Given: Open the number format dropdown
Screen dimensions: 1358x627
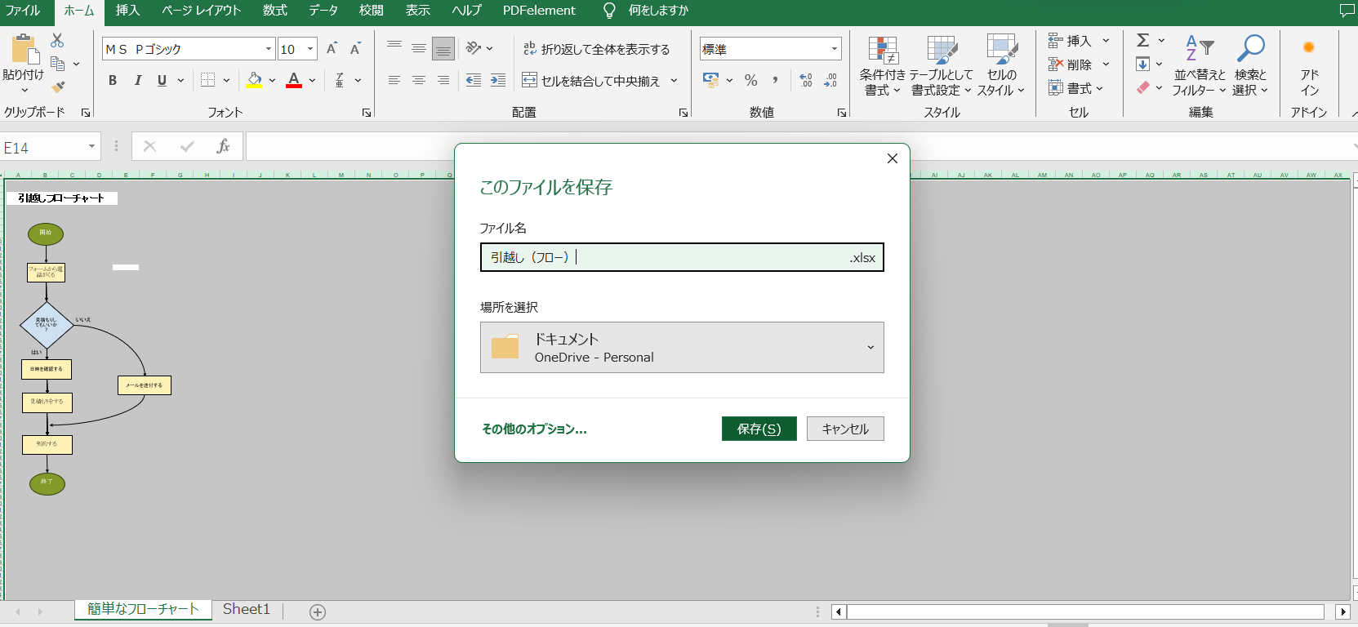Looking at the screenshot, I should [835, 49].
